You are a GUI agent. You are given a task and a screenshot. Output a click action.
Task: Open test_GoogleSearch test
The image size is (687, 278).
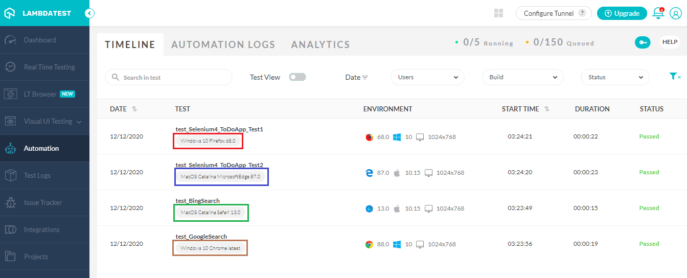[201, 237]
